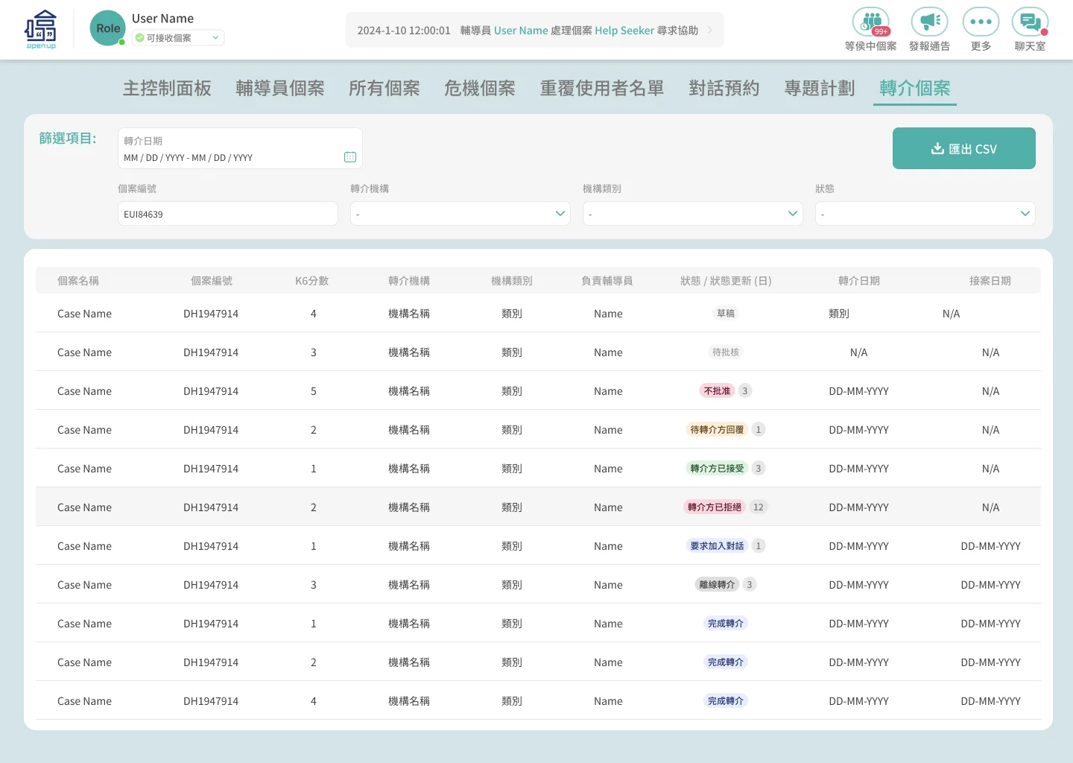This screenshot has width=1073, height=763.
Task: Open the 可接收個案 status dropdown
Action: [x=178, y=37]
